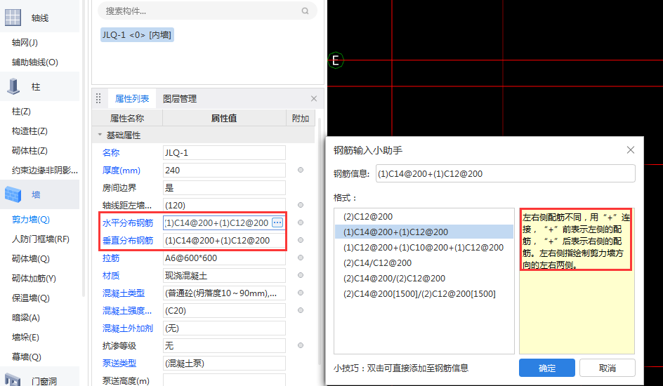Toggle 附加 circle for 厚度(mm)
The width and height of the screenshot is (663, 386).
click(x=301, y=170)
